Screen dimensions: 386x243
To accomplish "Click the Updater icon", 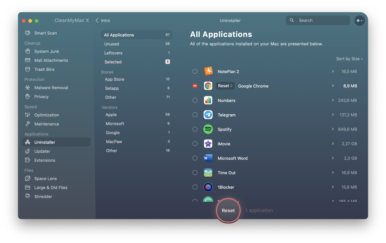I will pyautogui.click(x=28, y=151).
